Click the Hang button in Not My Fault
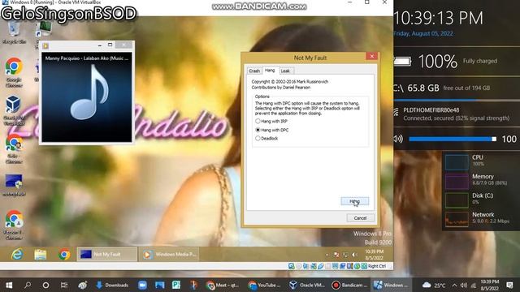Screen dimensions: 520x292 point(354,201)
